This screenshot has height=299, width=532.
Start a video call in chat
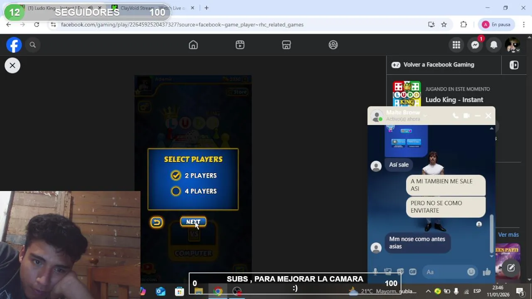pos(466,116)
